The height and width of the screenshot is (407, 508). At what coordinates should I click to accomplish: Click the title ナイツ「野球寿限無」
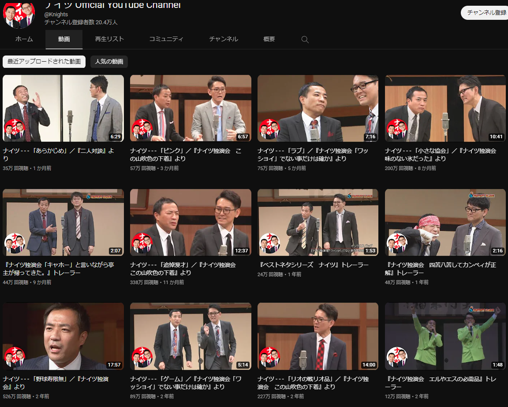(56, 383)
